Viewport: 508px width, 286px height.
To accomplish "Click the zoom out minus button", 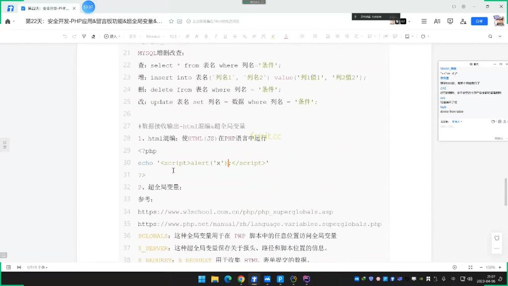I will click(x=481, y=267).
